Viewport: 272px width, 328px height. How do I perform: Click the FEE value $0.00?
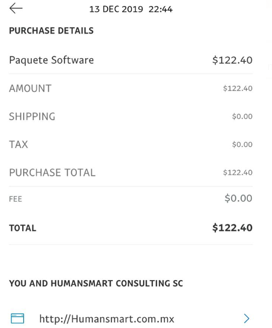click(x=239, y=198)
